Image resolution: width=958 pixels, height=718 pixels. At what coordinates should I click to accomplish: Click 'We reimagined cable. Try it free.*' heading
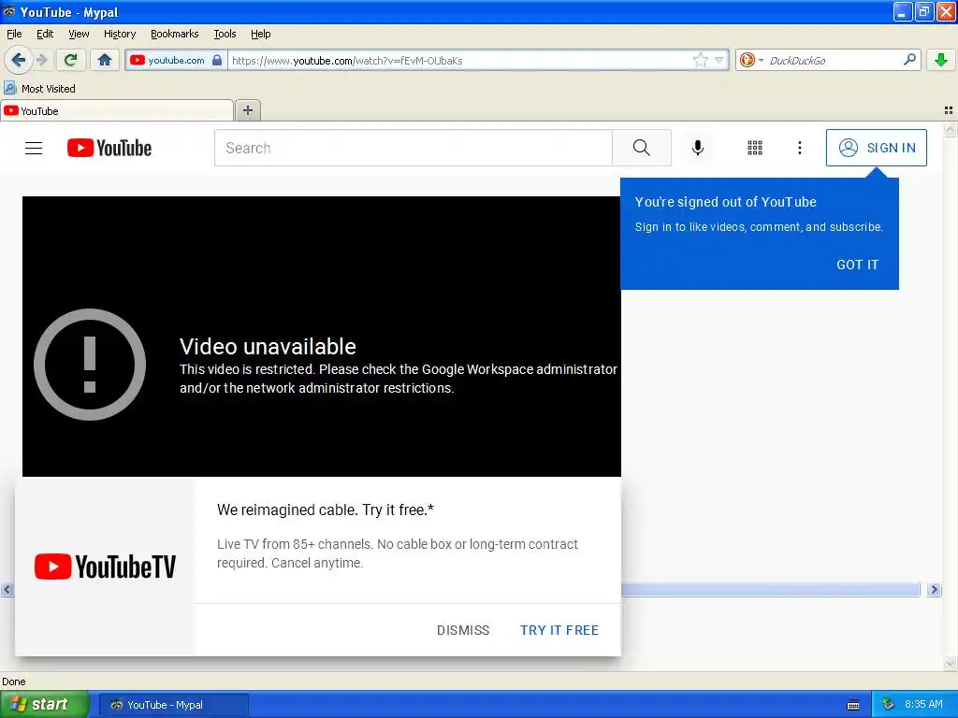pyautogui.click(x=325, y=510)
